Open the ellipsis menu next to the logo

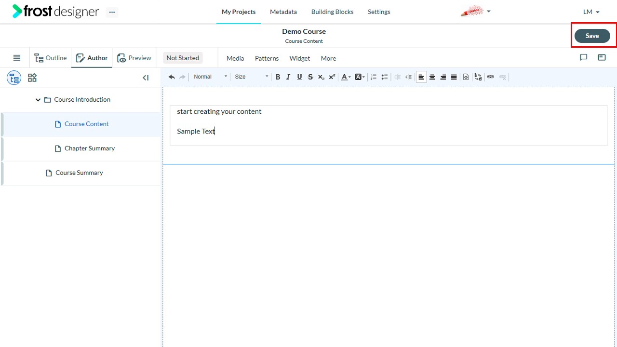point(112,12)
